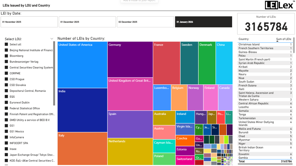Viewport: 296px width, 166px height.
Task: Click the sort arrow under Sum of LEIs
Action: [x=277, y=41]
